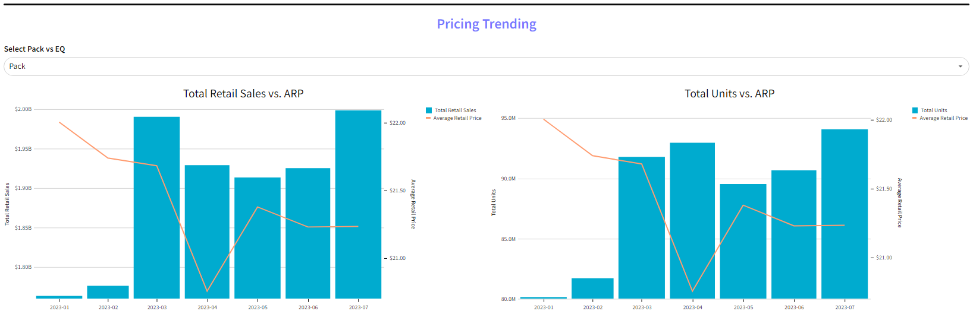Click the 2023-05 axis label under Total Units chart
Screen dimensions: 973x333
tap(743, 307)
